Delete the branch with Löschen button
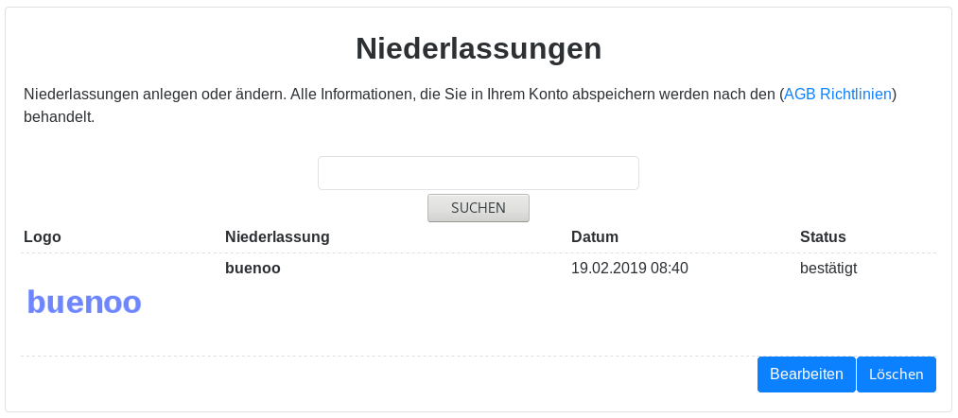This screenshot has width=958, height=418. tap(896, 374)
